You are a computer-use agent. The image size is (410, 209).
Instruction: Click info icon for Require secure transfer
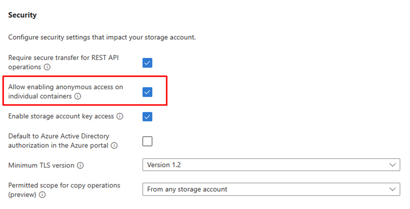point(48,67)
